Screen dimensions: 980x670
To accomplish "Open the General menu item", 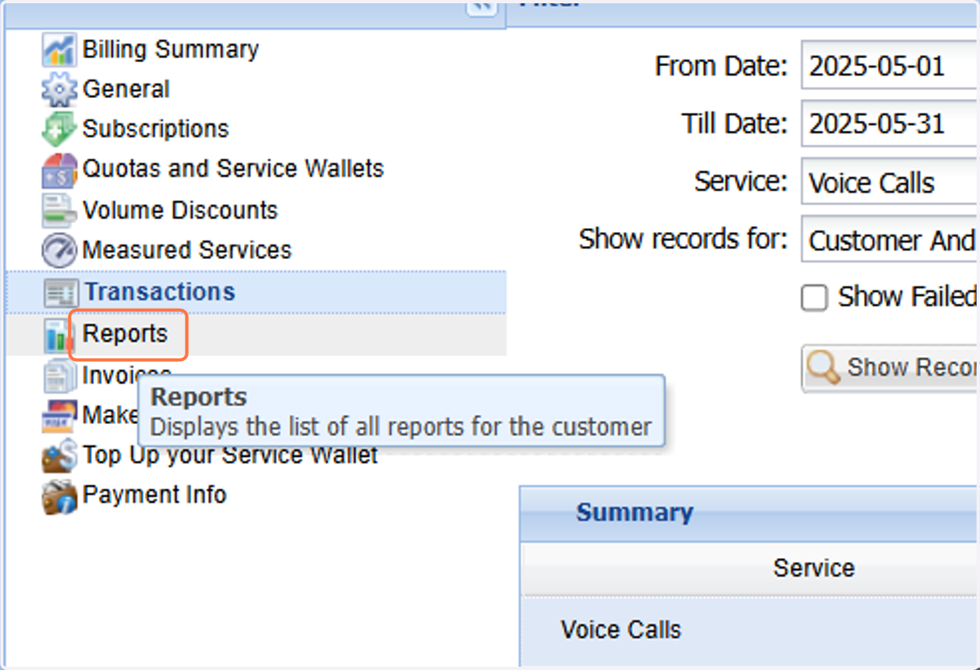I will tap(127, 89).
